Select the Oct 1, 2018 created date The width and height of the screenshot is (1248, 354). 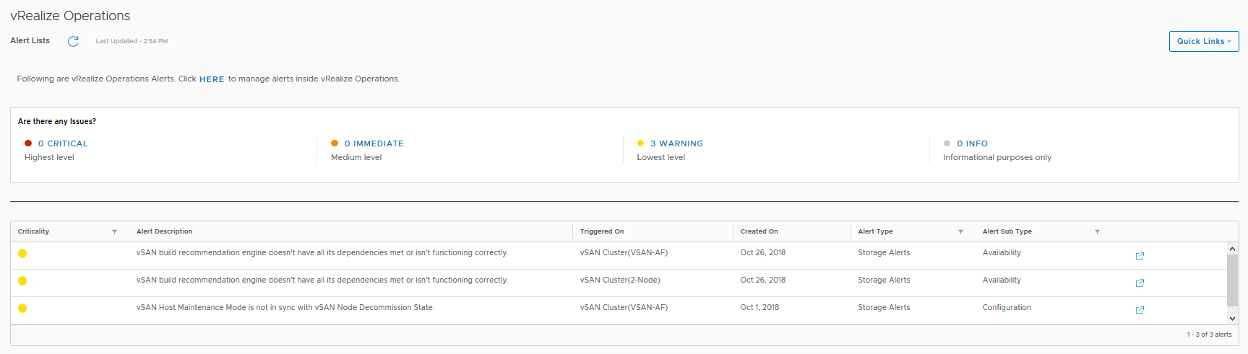(x=759, y=307)
